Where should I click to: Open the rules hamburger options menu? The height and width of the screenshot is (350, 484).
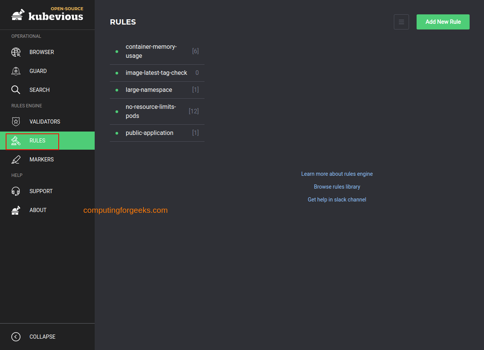pos(401,22)
